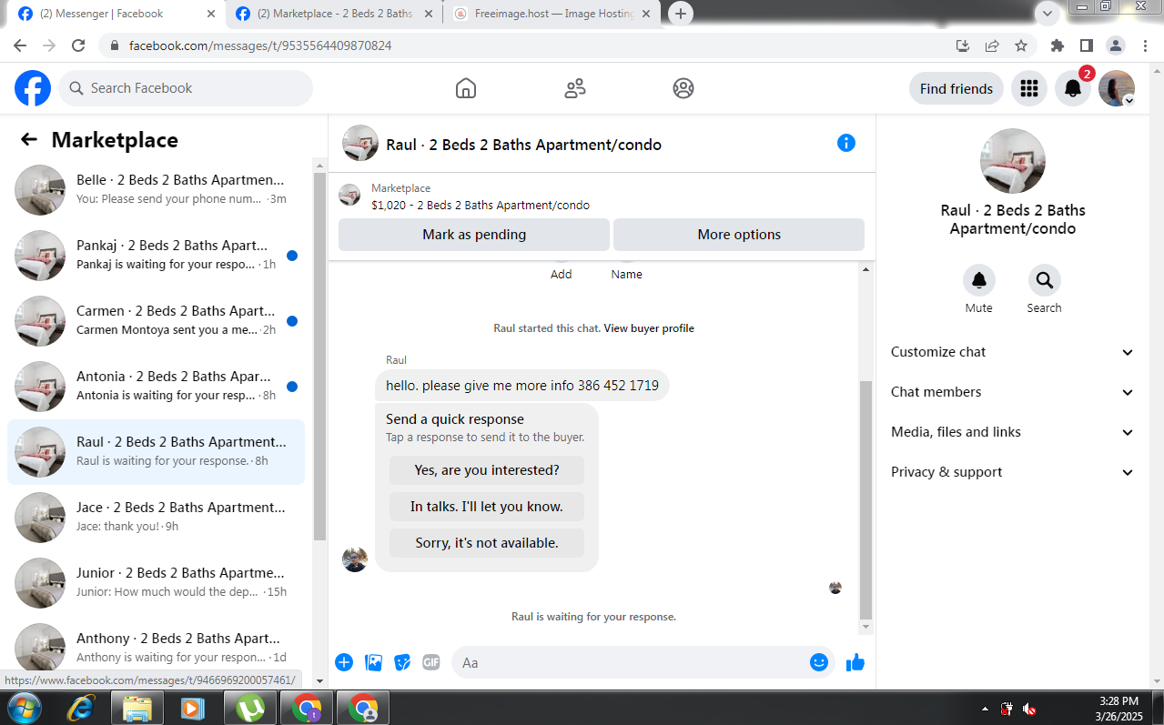The height and width of the screenshot is (725, 1164).
Task: Click the Find friends button
Action: [957, 88]
